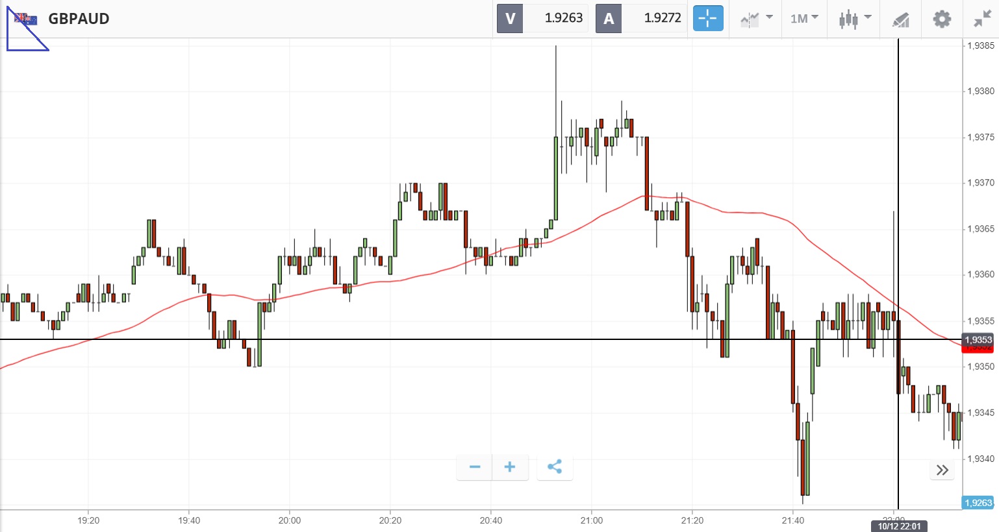Image resolution: width=999 pixels, height=532 pixels.
Task: Click the sell price 1.9263
Action: click(x=563, y=18)
